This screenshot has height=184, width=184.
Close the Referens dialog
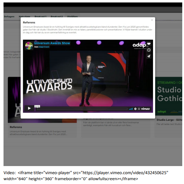coord(152,20)
